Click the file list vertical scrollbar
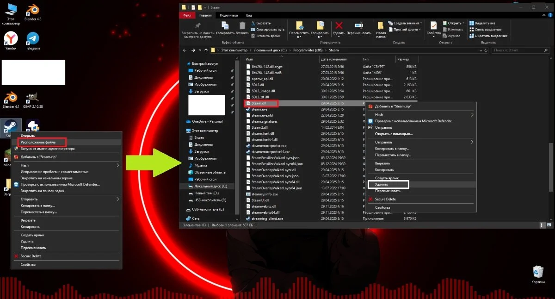 [x=550, y=167]
